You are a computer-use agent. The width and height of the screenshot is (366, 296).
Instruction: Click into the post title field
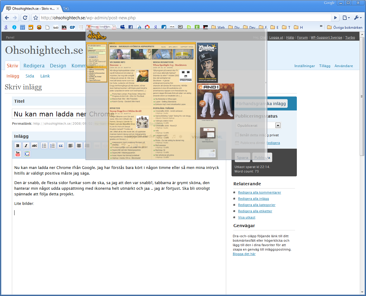click(119, 114)
